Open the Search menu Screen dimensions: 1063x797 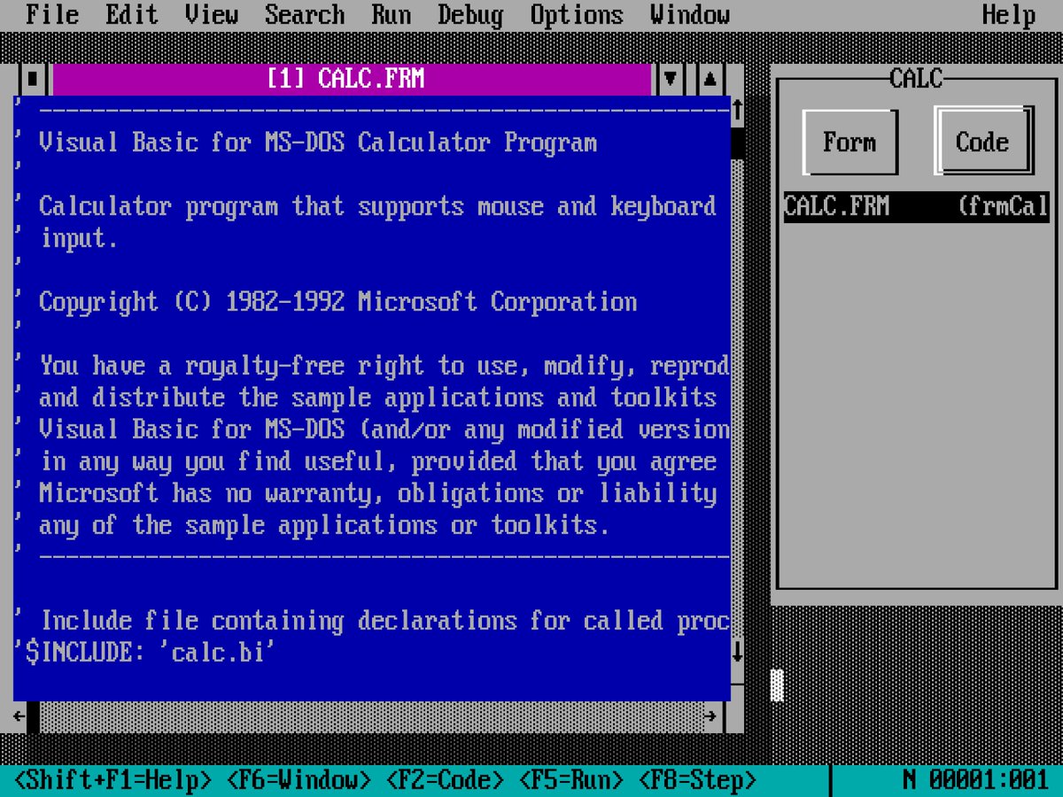[305, 15]
